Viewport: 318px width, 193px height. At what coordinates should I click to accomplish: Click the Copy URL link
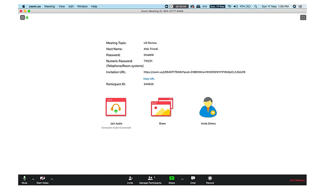pos(149,79)
